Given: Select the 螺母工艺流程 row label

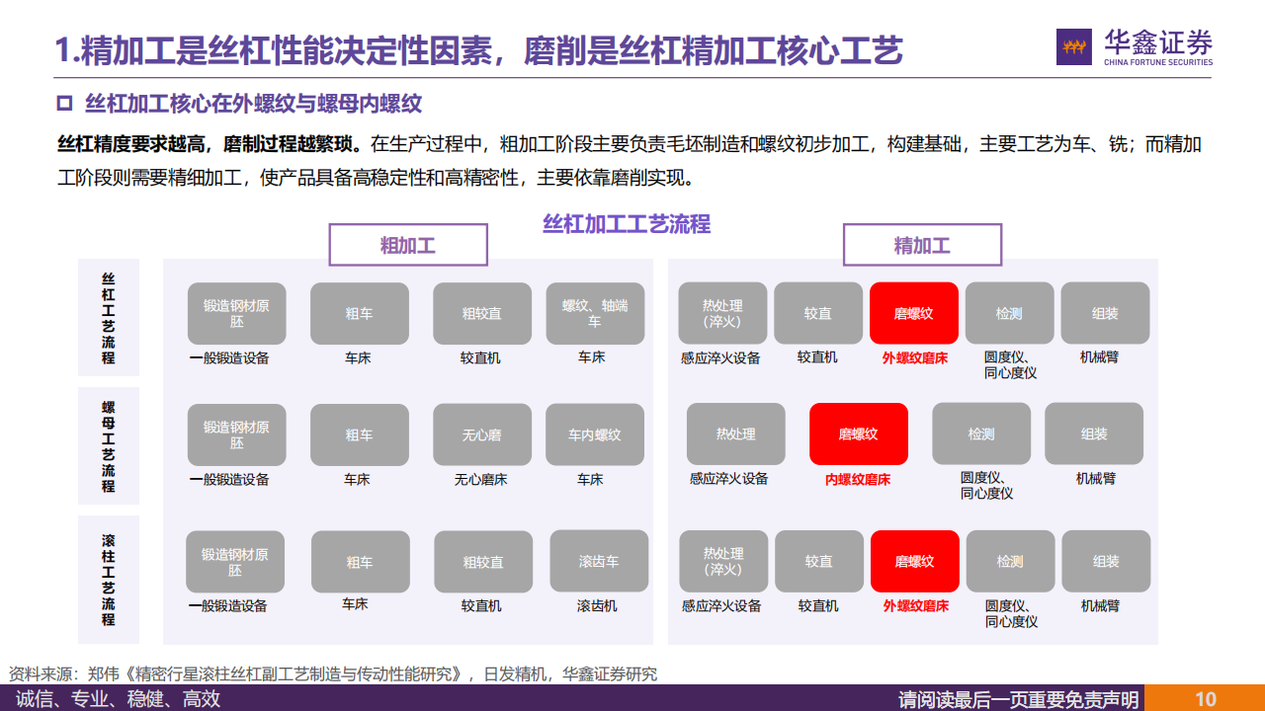Looking at the screenshot, I should (x=109, y=446).
